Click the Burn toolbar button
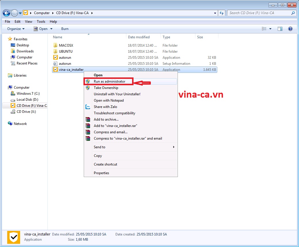Screen dimensions: 299x247 tap(65, 29)
